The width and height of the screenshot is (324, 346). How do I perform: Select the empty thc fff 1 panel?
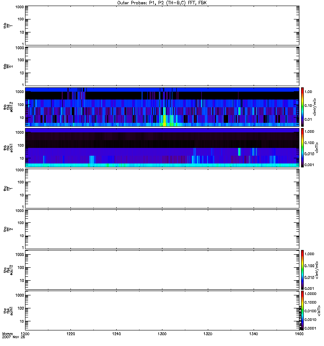coord(162,188)
